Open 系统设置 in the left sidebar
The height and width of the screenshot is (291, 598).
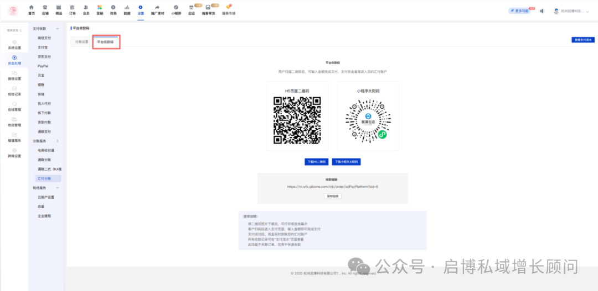[14, 44]
